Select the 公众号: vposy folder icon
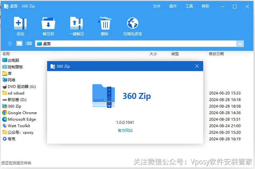 click(x=5, y=132)
